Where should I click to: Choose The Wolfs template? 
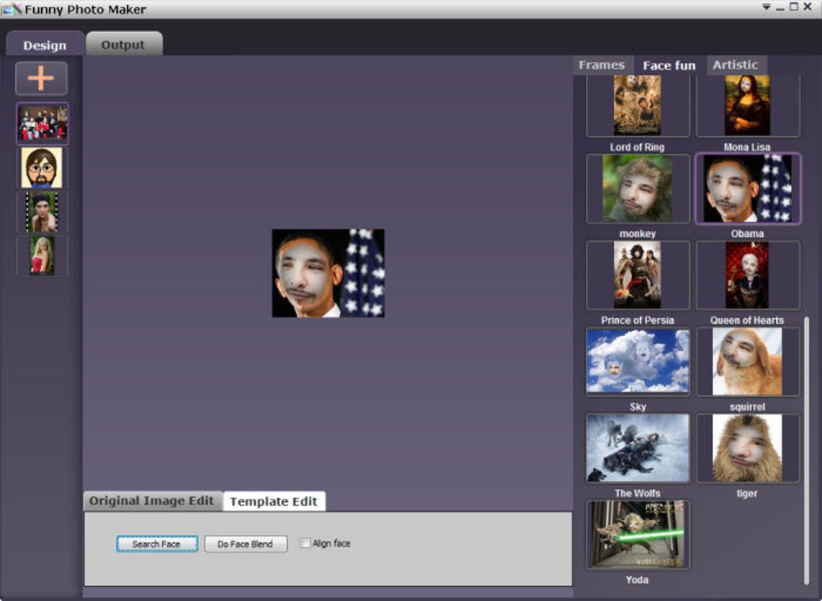637,448
